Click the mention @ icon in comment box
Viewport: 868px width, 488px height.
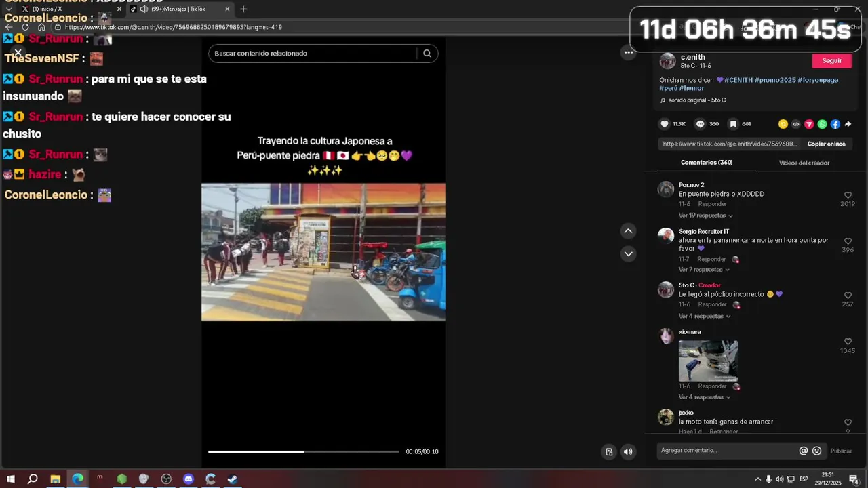[x=804, y=451]
